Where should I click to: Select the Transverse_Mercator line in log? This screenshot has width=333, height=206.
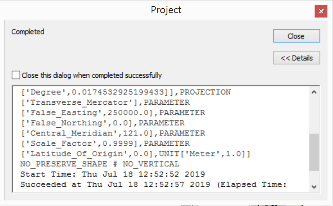(x=105, y=103)
